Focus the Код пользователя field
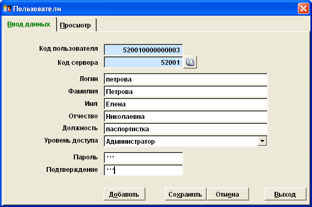The height and width of the screenshot is (207, 312). [x=143, y=50]
